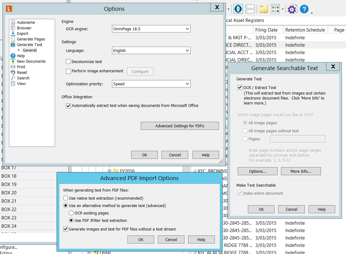
Task: Uncheck OCR / Extract Text checkbox
Action: (240, 88)
